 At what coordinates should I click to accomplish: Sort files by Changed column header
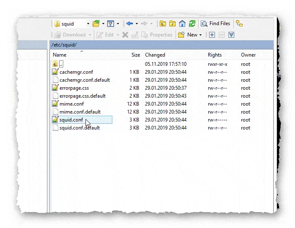pos(155,55)
